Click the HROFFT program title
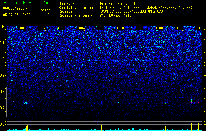Screen dimensions: 206x131 point(21,3)
